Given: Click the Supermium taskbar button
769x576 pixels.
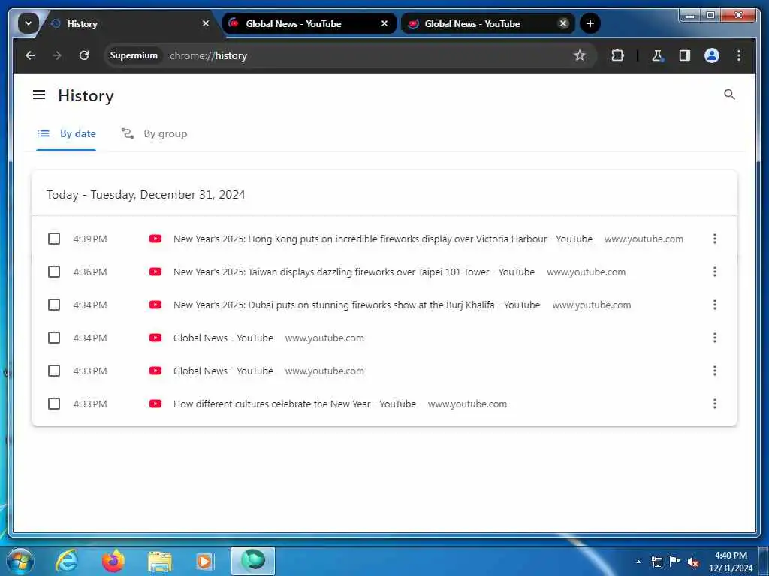Looking at the screenshot, I should point(253,561).
